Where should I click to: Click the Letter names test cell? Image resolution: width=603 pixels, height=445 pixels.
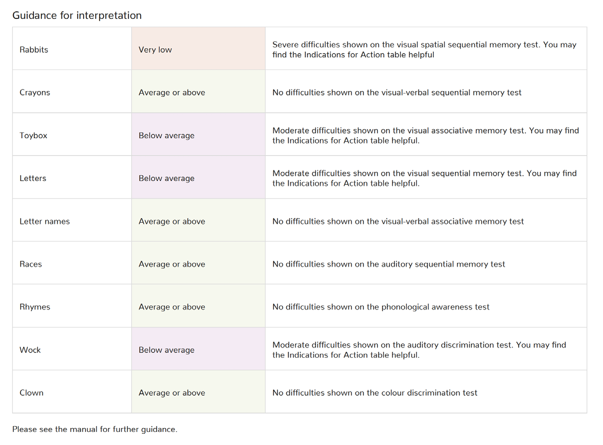[x=72, y=220]
